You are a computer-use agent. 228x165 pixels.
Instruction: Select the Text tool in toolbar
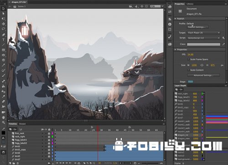coord(3,40)
